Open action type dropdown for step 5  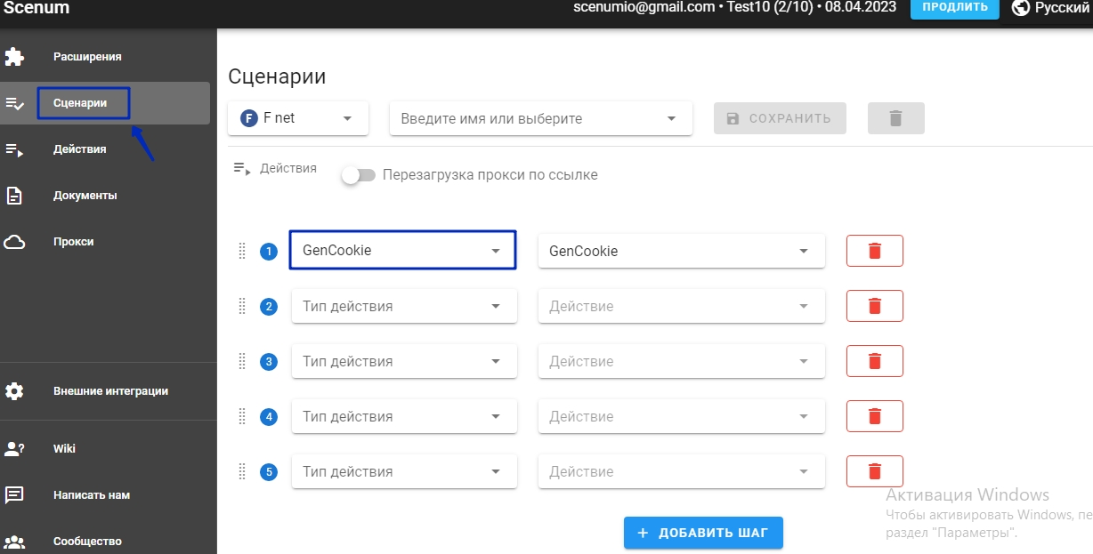tap(403, 471)
